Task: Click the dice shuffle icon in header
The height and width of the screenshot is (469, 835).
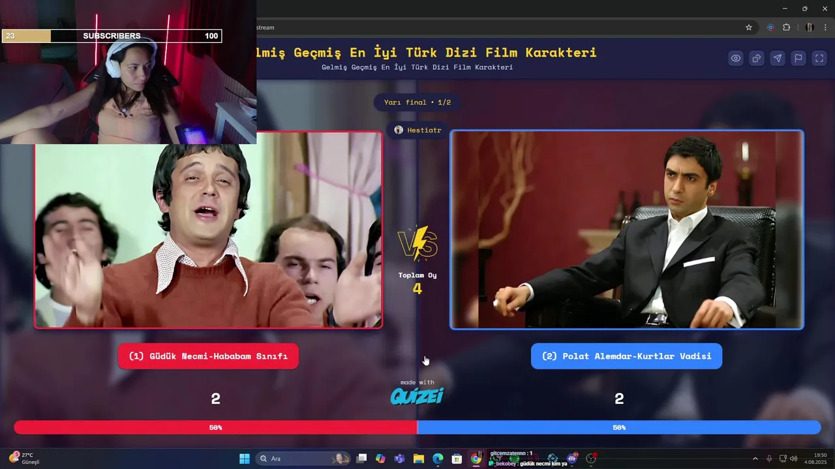Action: coord(757,58)
